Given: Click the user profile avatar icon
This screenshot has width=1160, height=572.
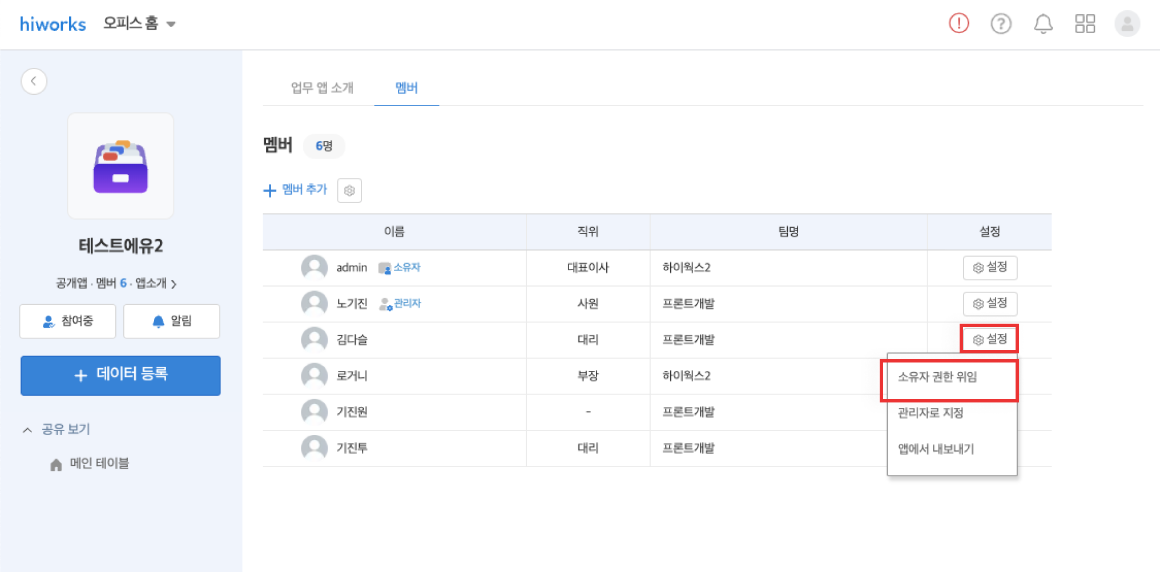Looking at the screenshot, I should coord(1127,24).
